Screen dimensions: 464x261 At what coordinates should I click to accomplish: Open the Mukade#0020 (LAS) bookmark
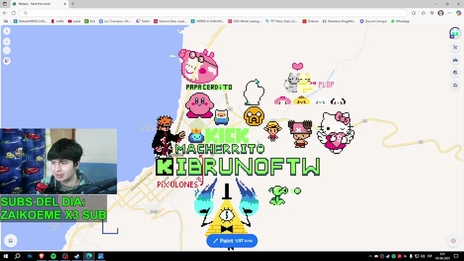pyautogui.click(x=30, y=21)
